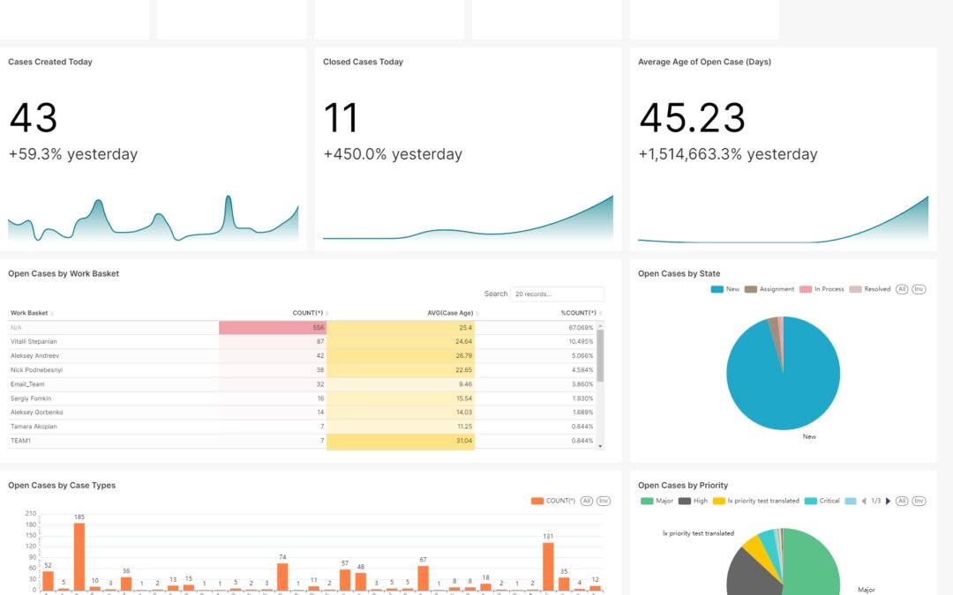Toggle High series in Priority legend

pos(693,502)
